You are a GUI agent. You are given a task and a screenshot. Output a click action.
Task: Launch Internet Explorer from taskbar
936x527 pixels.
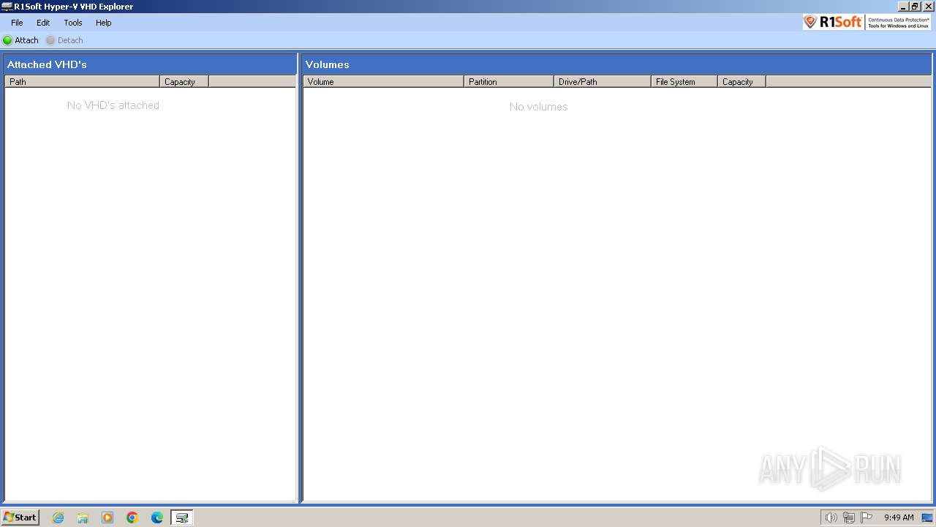point(58,517)
